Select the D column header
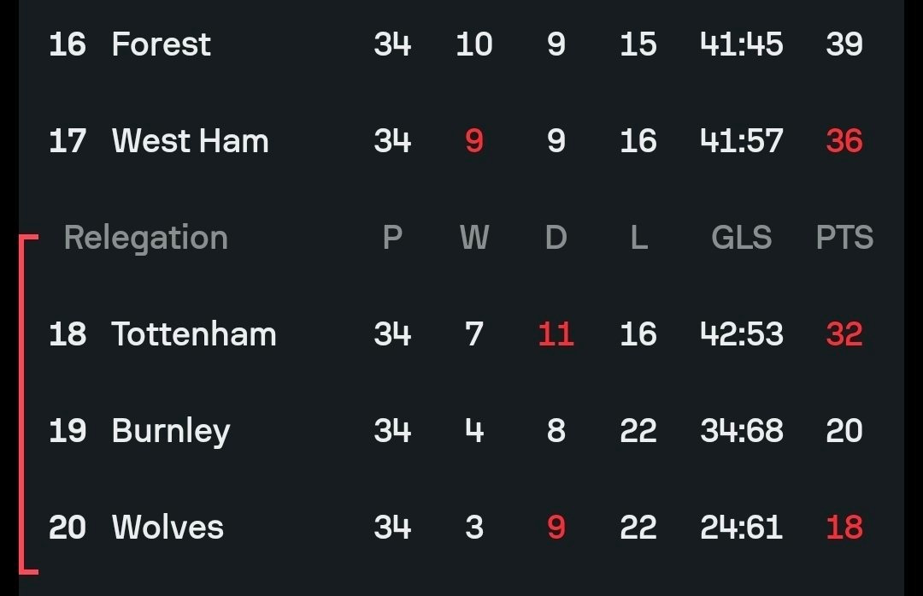923x596 pixels. coord(556,238)
